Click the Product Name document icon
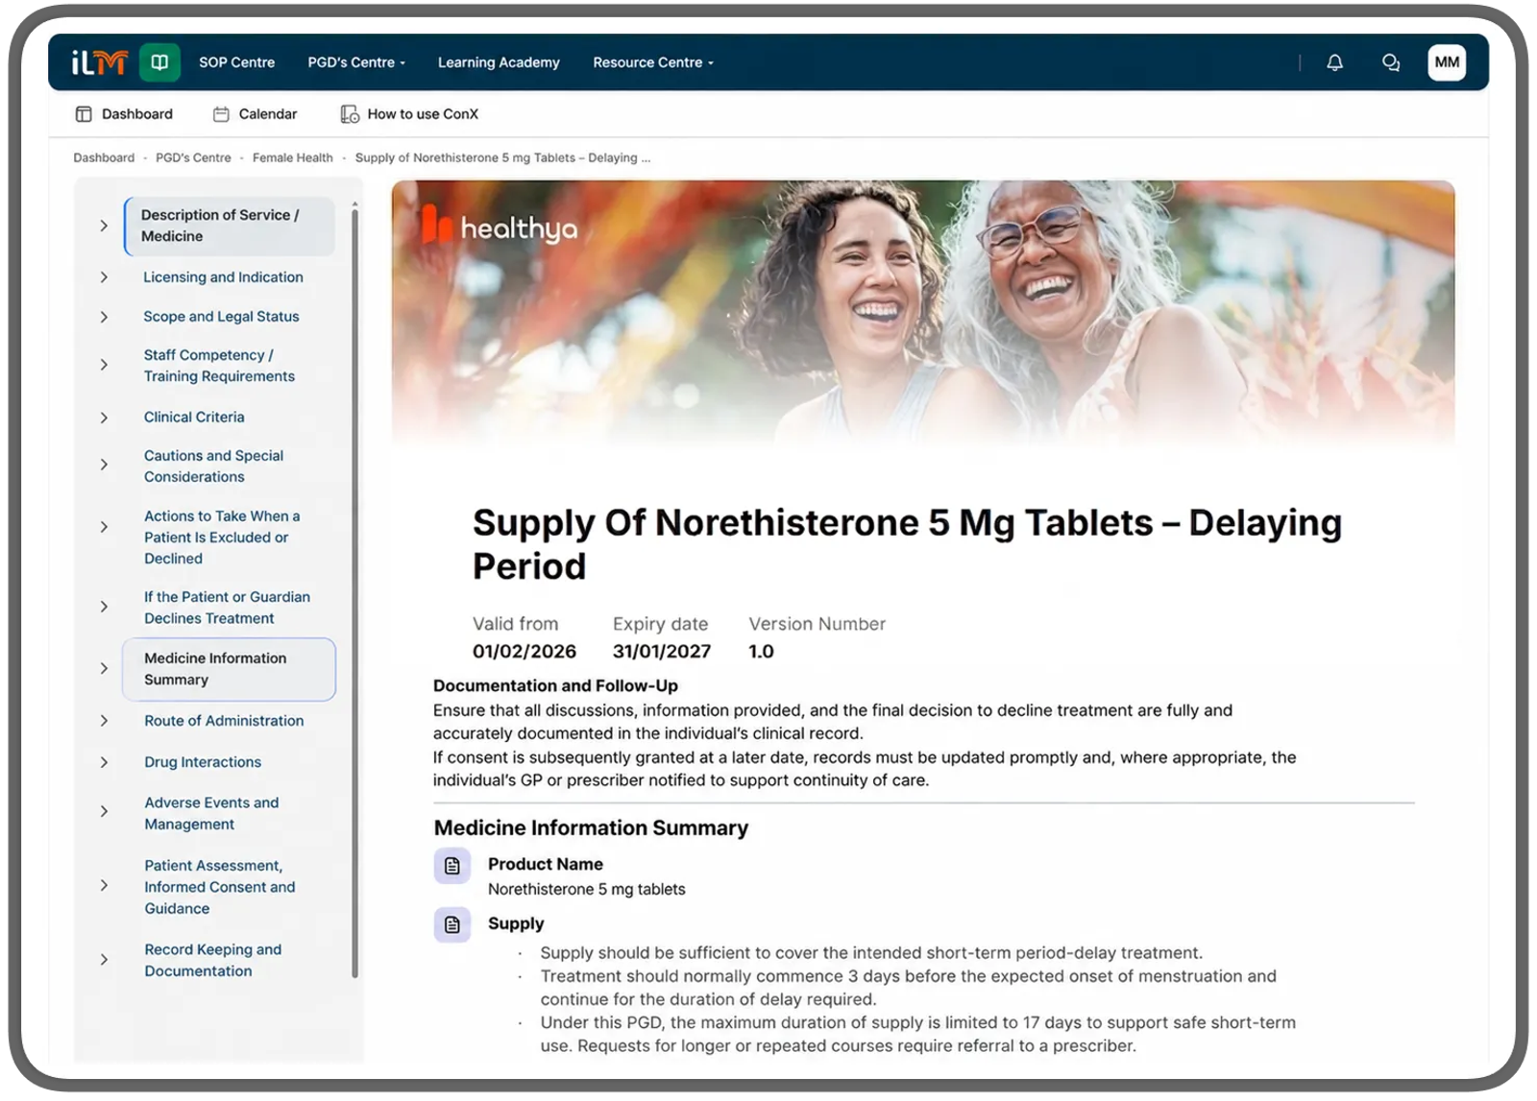 point(452,866)
